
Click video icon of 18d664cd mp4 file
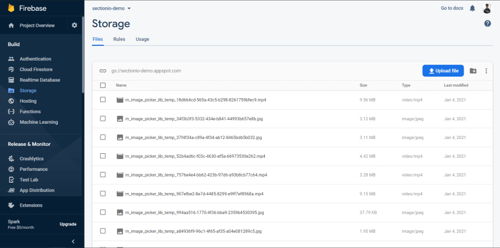pos(120,100)
